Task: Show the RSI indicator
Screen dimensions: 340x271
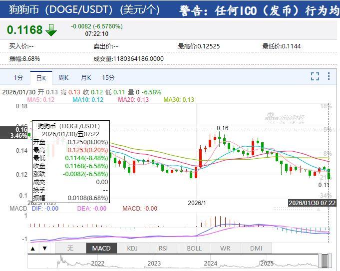Action: tap(163, 248)
